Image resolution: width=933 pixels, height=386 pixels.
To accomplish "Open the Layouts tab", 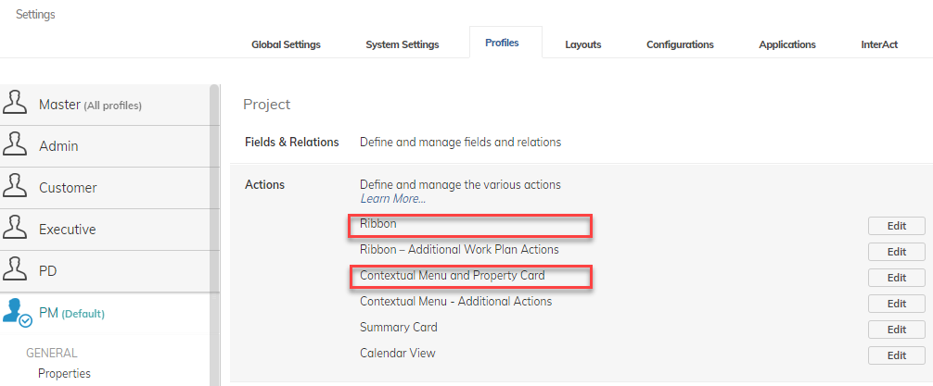I will [582, 44].
